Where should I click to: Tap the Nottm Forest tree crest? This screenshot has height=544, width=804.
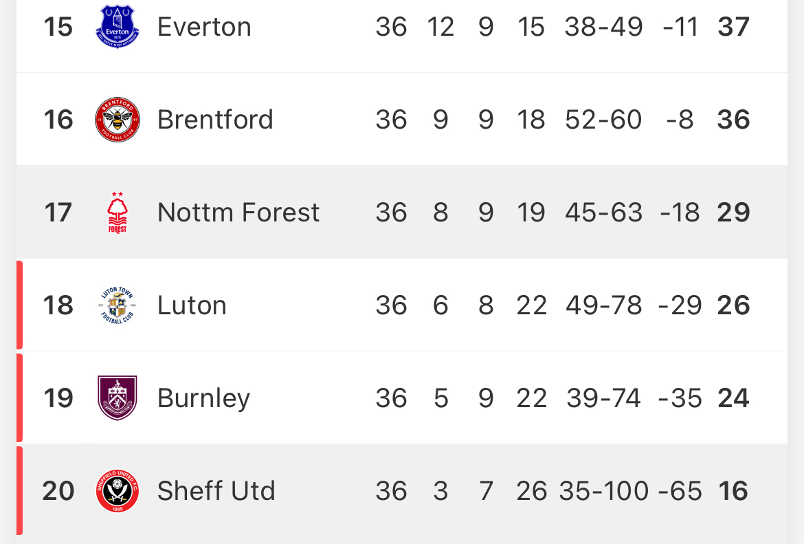pos(118,213)
